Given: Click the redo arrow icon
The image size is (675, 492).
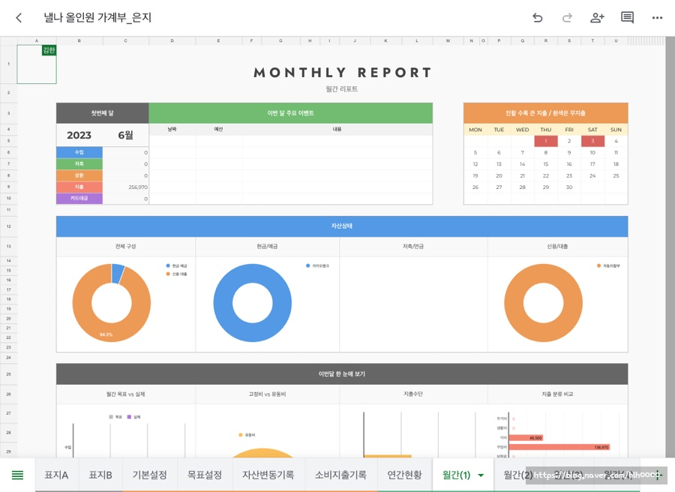Looking at the screenshot, I should 567,18.
